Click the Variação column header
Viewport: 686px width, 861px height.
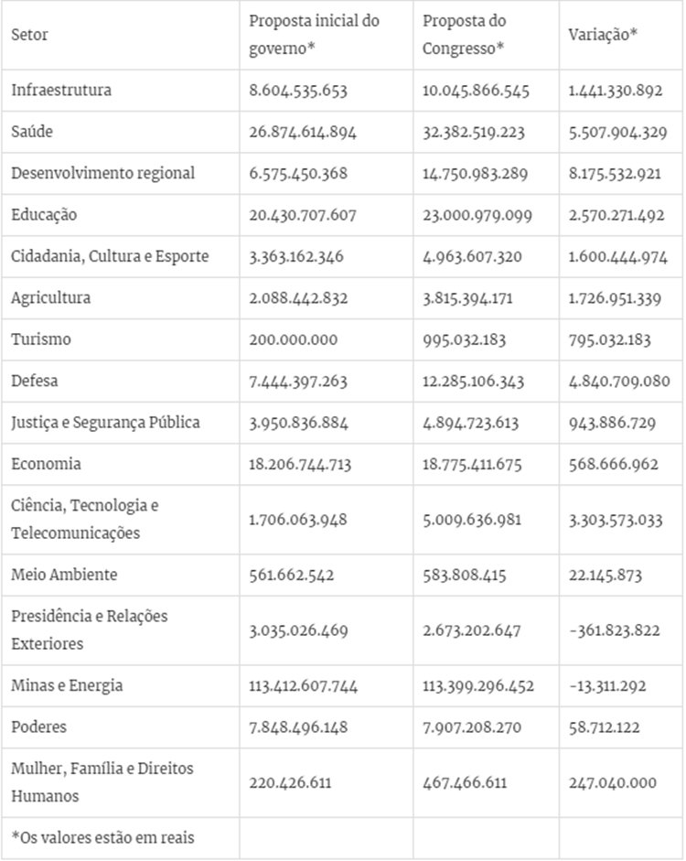604,35
